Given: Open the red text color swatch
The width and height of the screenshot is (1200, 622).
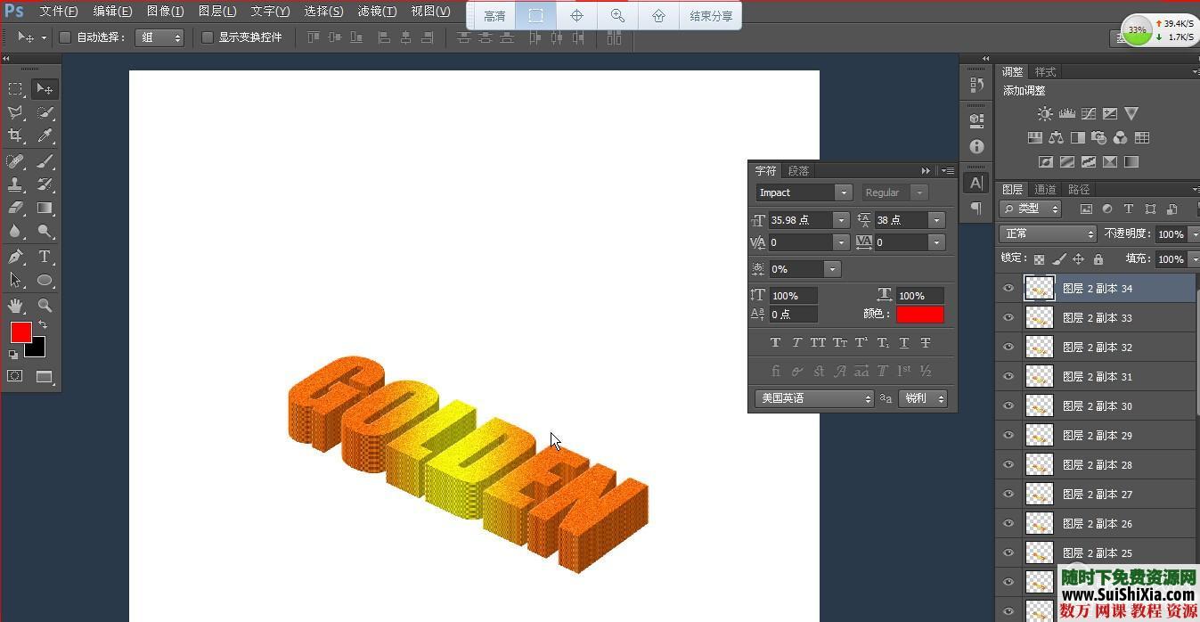Looking at the screenshot, I should (919, 314).
